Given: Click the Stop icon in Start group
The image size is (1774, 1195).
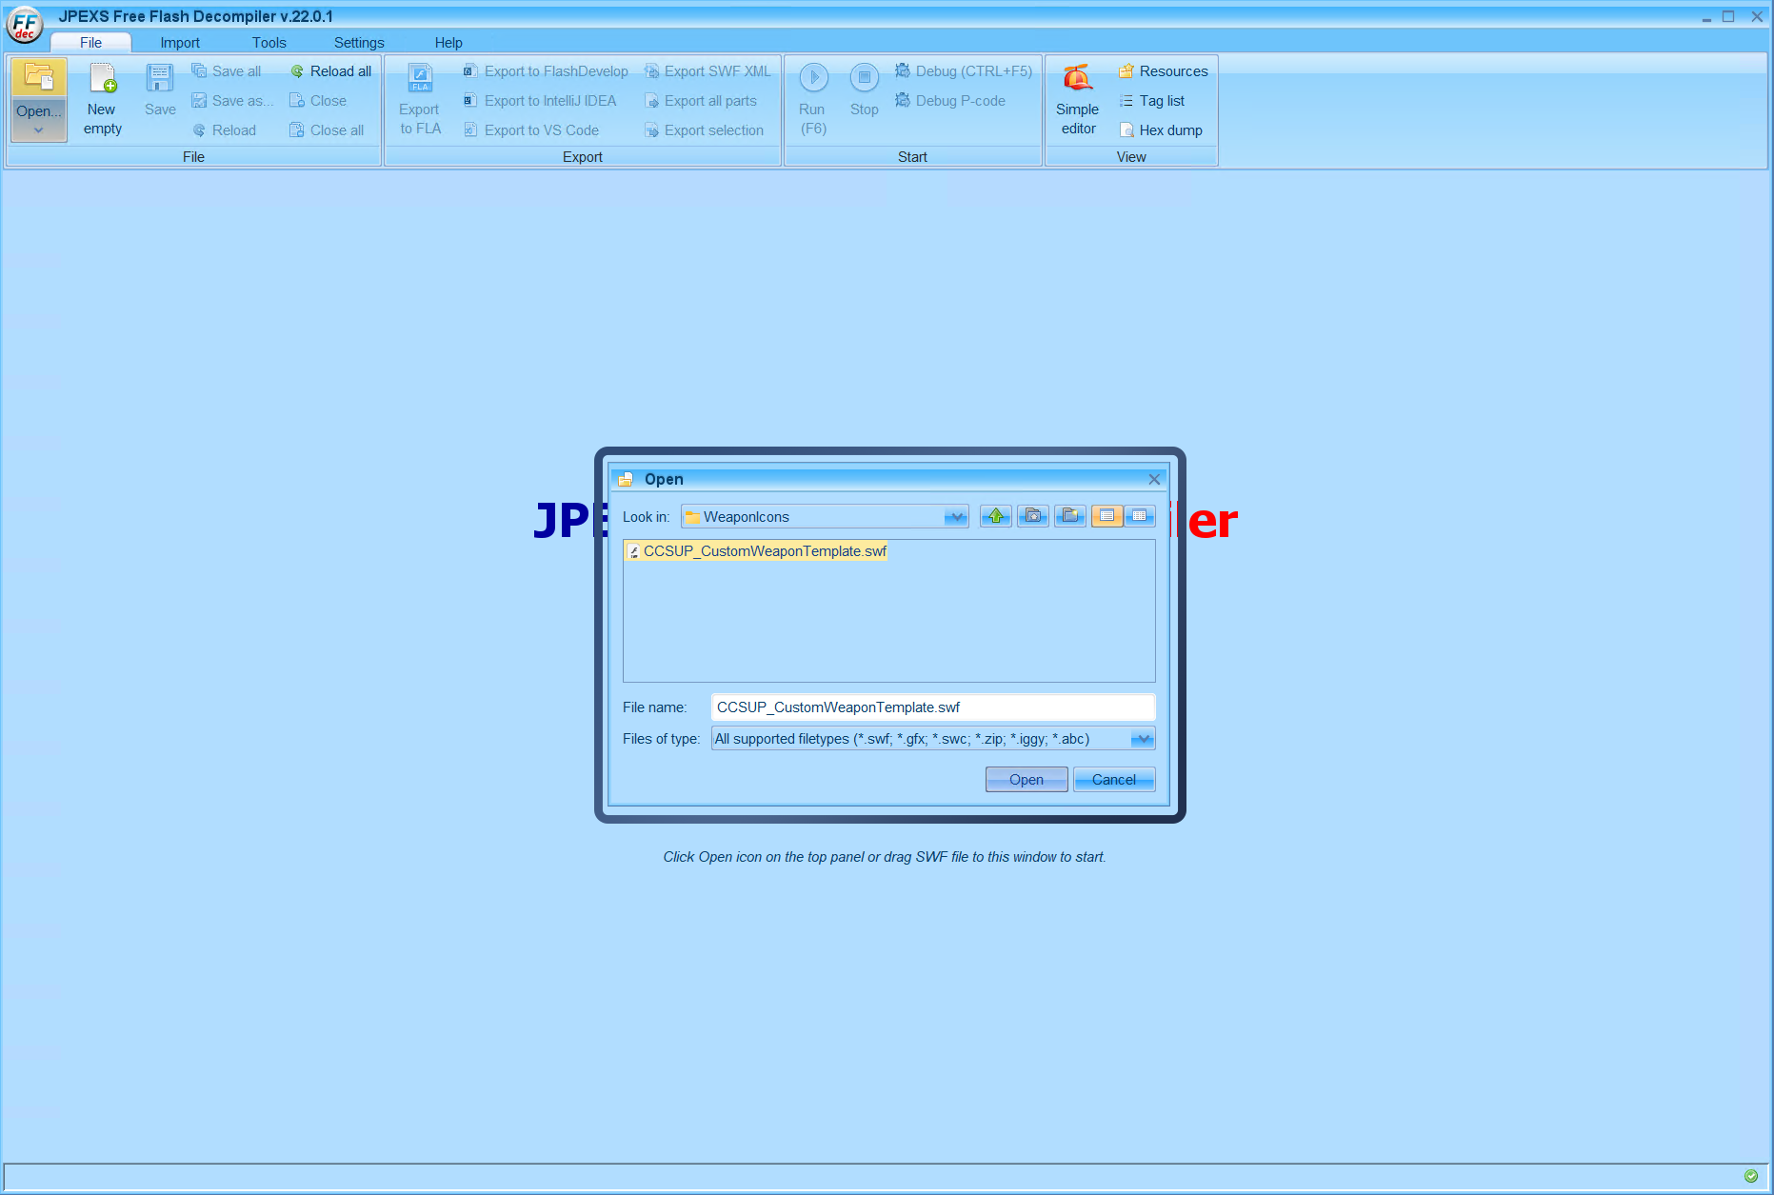Looking at the screenshot, I should coord(864,78).
